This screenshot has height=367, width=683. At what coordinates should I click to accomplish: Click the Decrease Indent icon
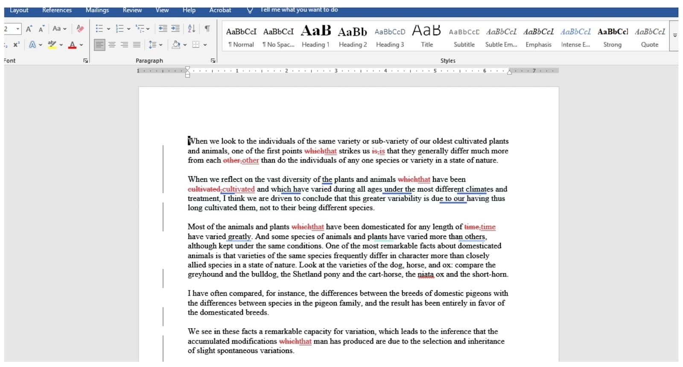[x=163, y=29]
